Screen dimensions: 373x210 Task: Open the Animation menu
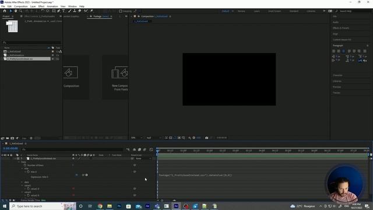52,6
